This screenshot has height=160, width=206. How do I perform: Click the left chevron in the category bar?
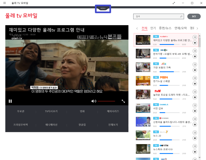[x=137, y=28]
